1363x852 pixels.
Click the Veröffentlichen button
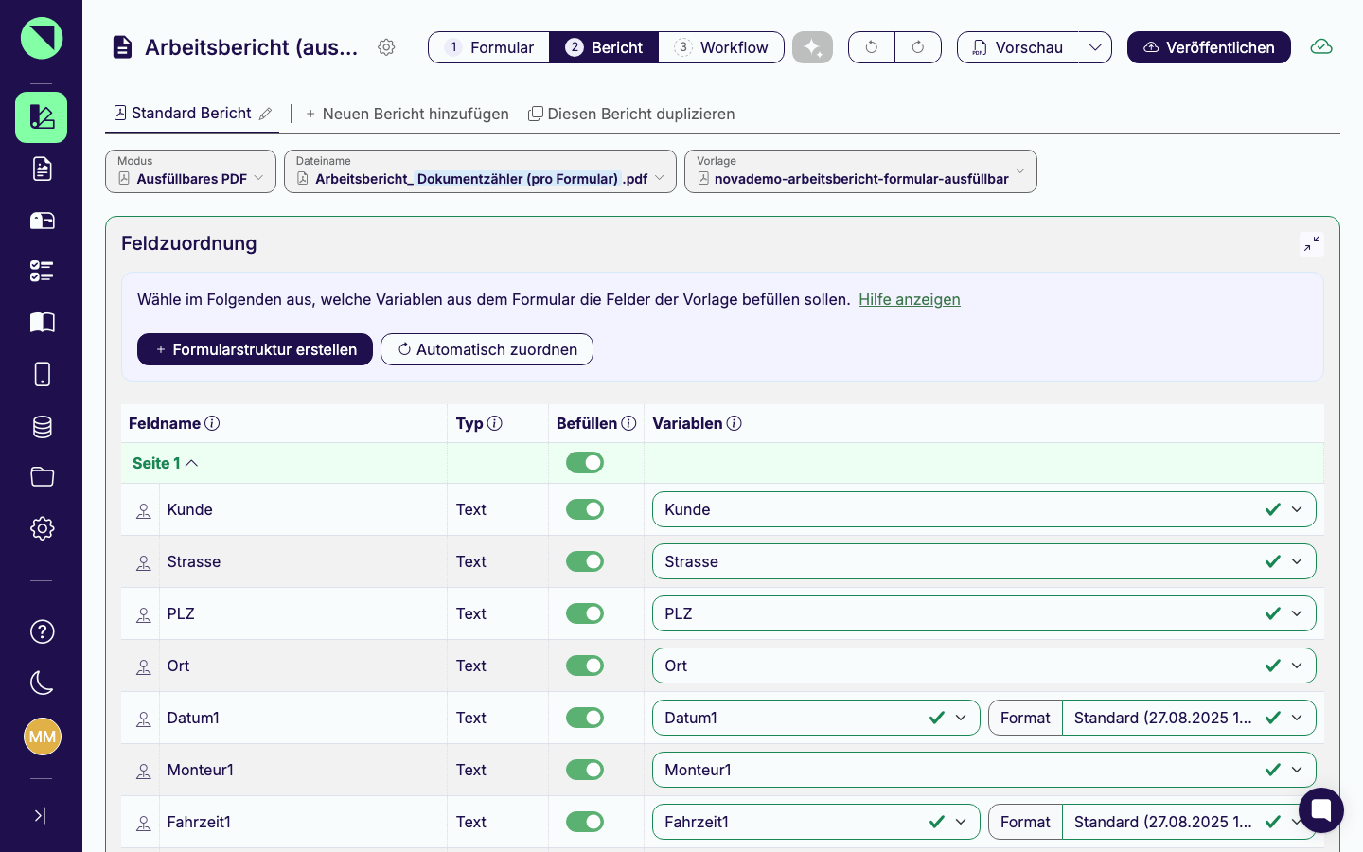coord(1209,47)
